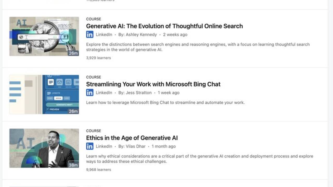Image resolution: width=333 pixels, height=187 pixels.
Task: Click LinkedIn provider name in Vilas Dhar row
Action: pos(104,146)
